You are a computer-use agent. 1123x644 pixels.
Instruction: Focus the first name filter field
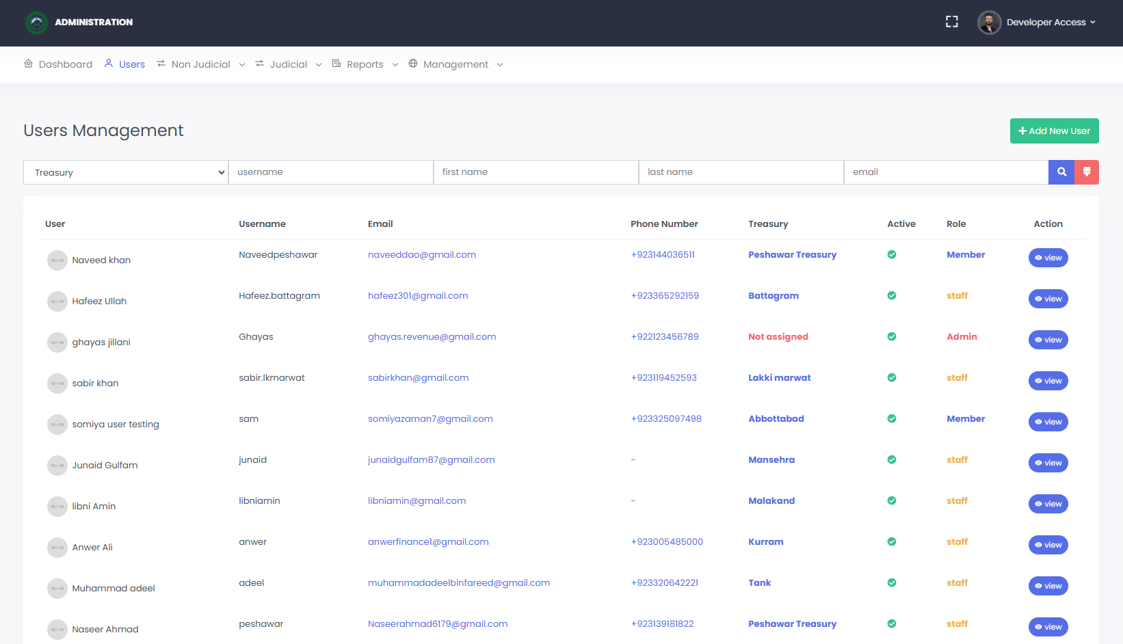(536, 172)
